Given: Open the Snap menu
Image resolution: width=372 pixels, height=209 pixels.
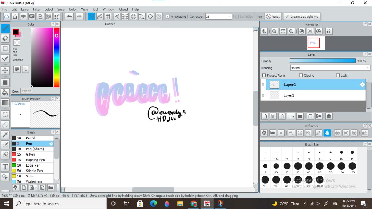Looking at the screenshot, I should tap(61, 9).
